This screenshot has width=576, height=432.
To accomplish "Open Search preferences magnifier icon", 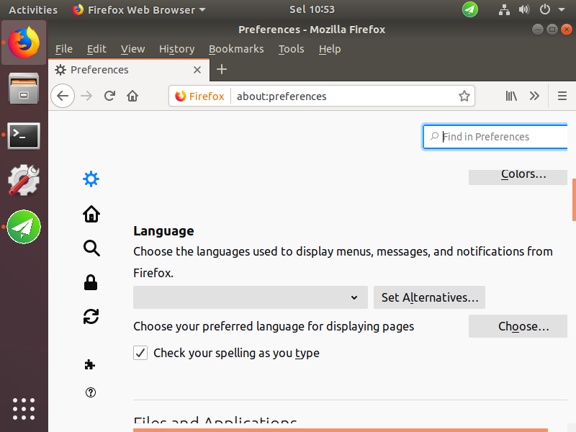I will point(91,248).
